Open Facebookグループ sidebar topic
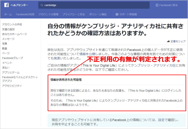This screenshot has width=188, height=129. click(x=13, y=58)
